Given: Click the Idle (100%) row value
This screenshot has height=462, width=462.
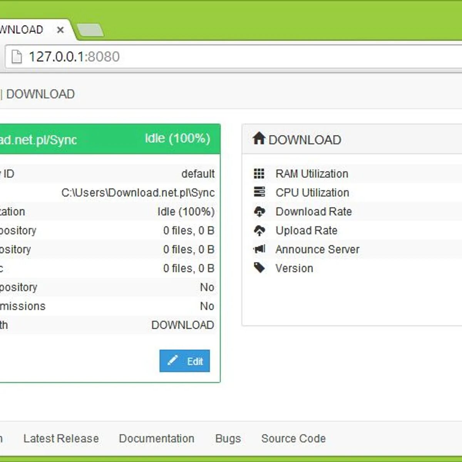Looking at the screenshot, I should tap(186, 211).
